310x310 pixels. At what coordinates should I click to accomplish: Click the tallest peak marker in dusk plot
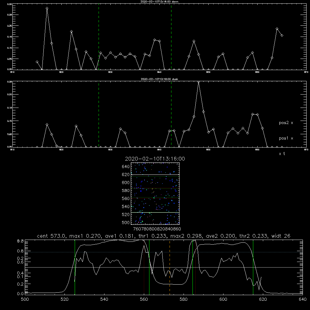(198, 82)
